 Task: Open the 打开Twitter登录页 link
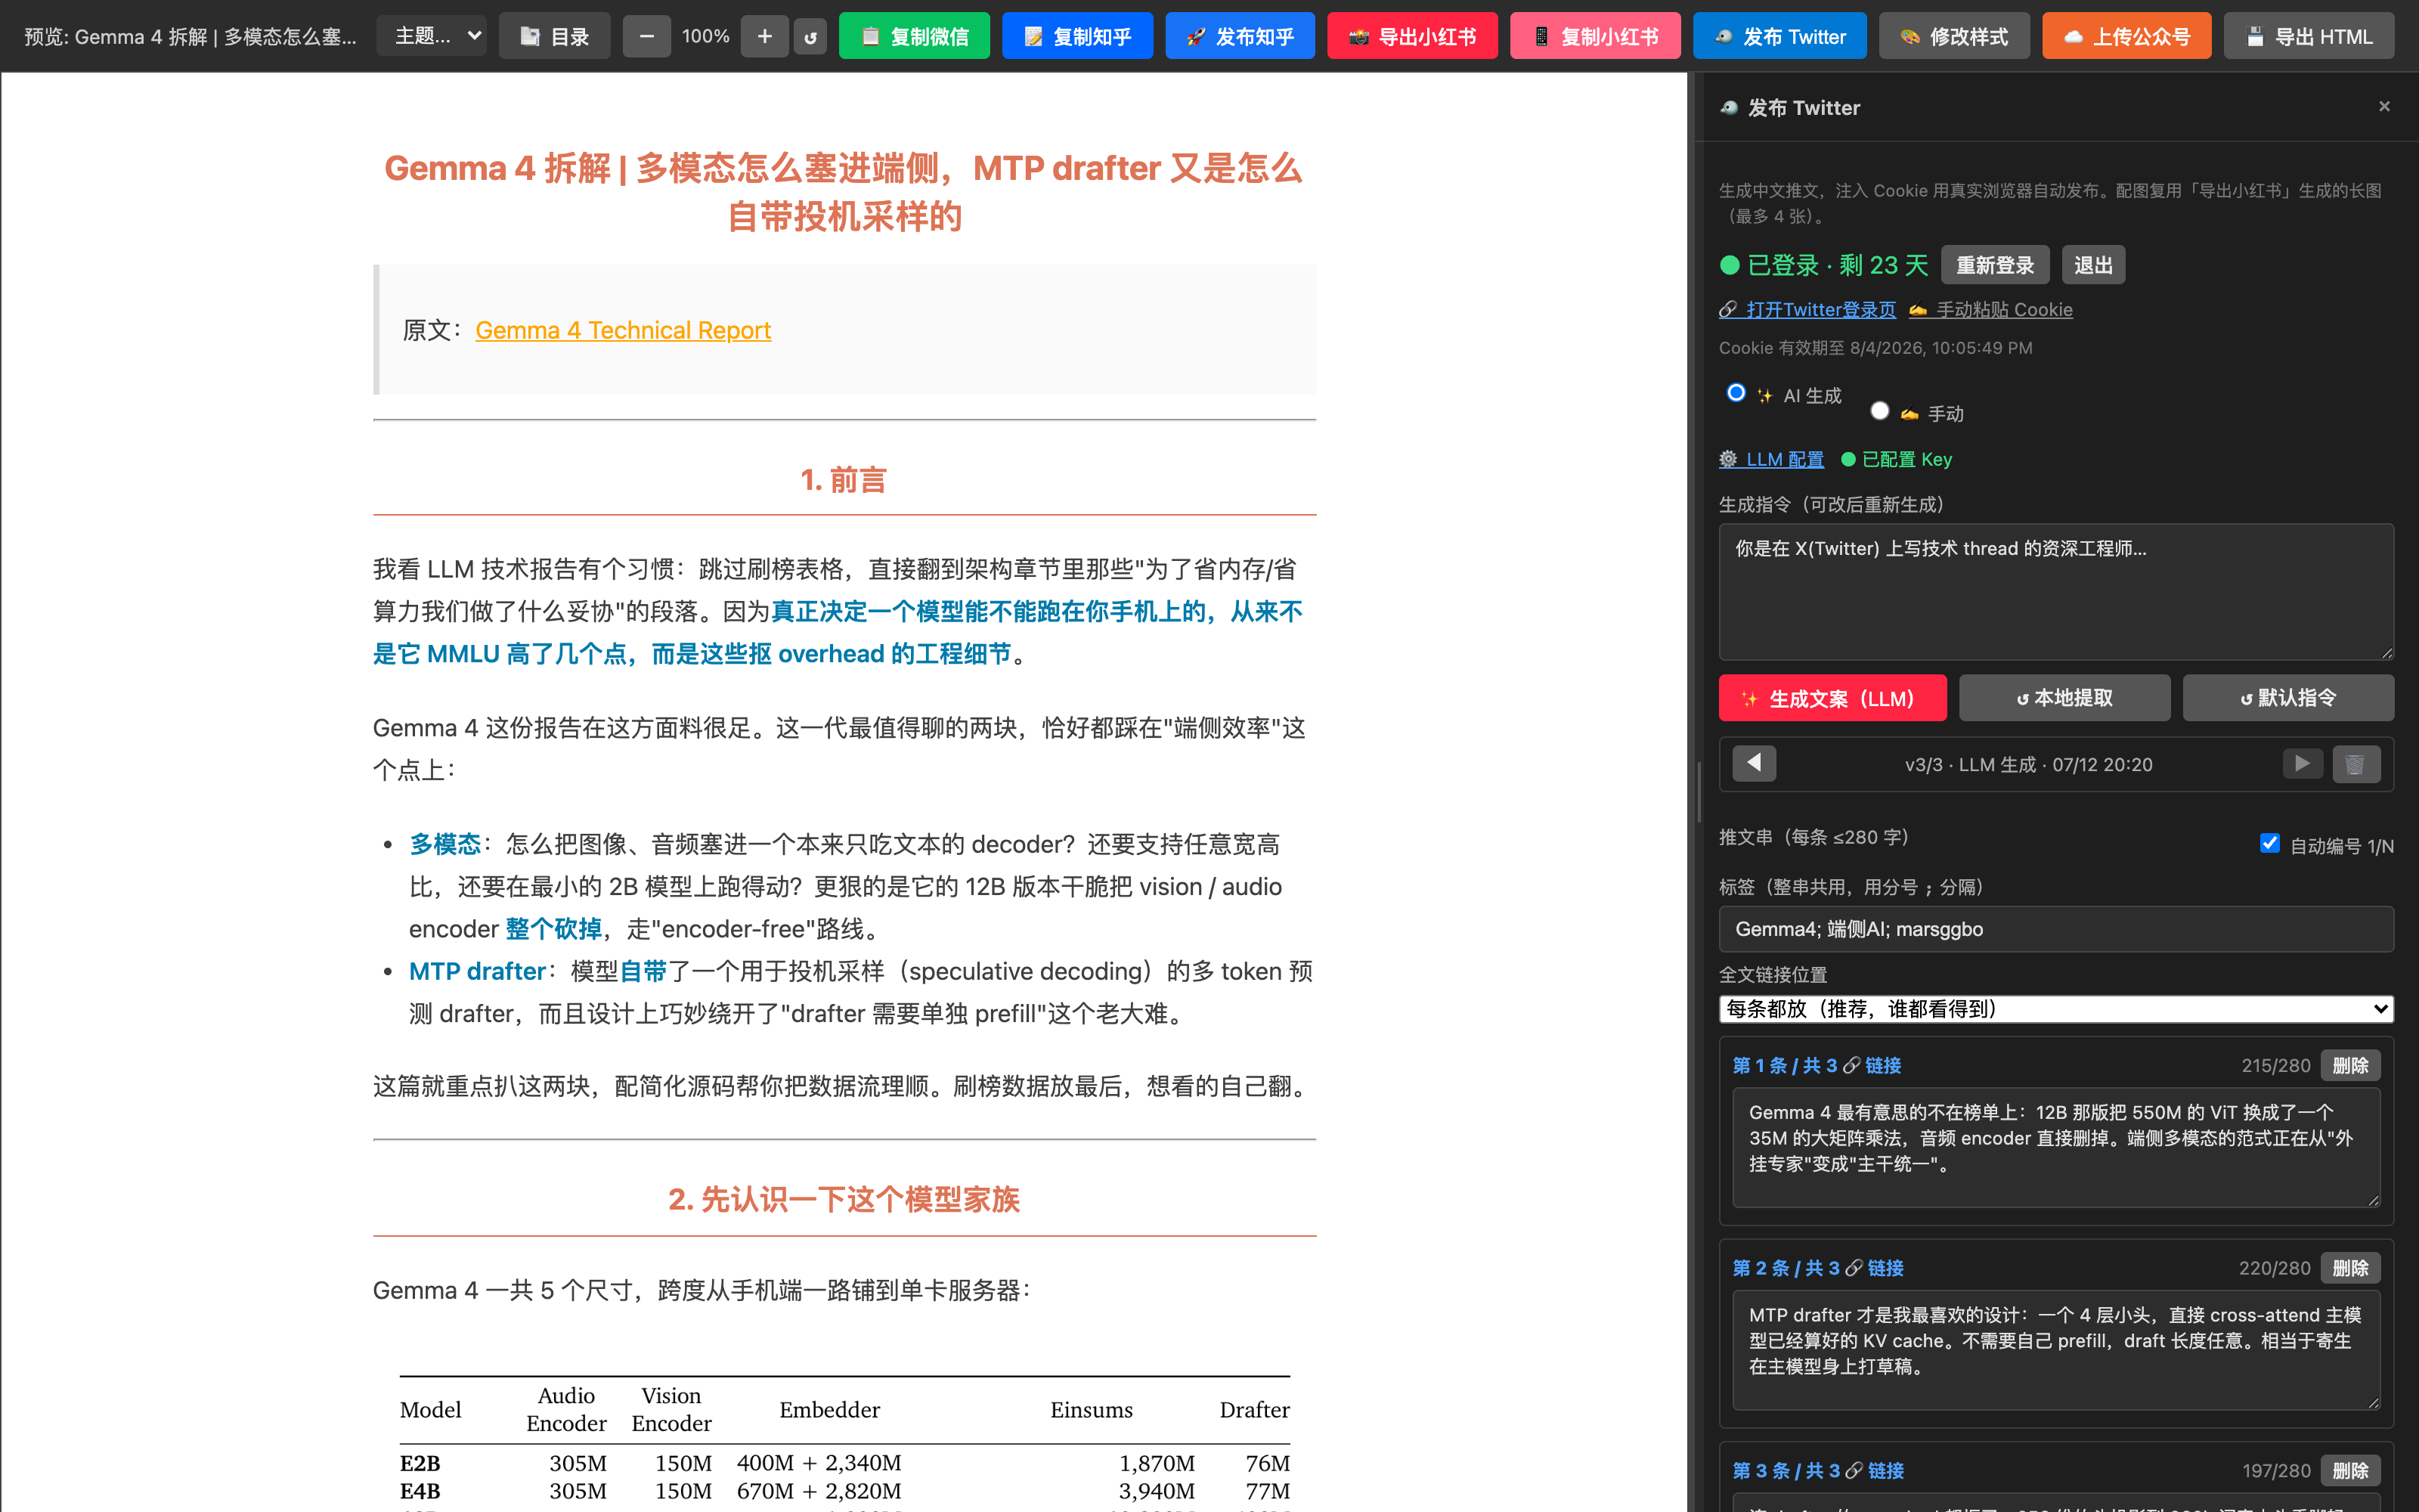(x=1807, y=310)
